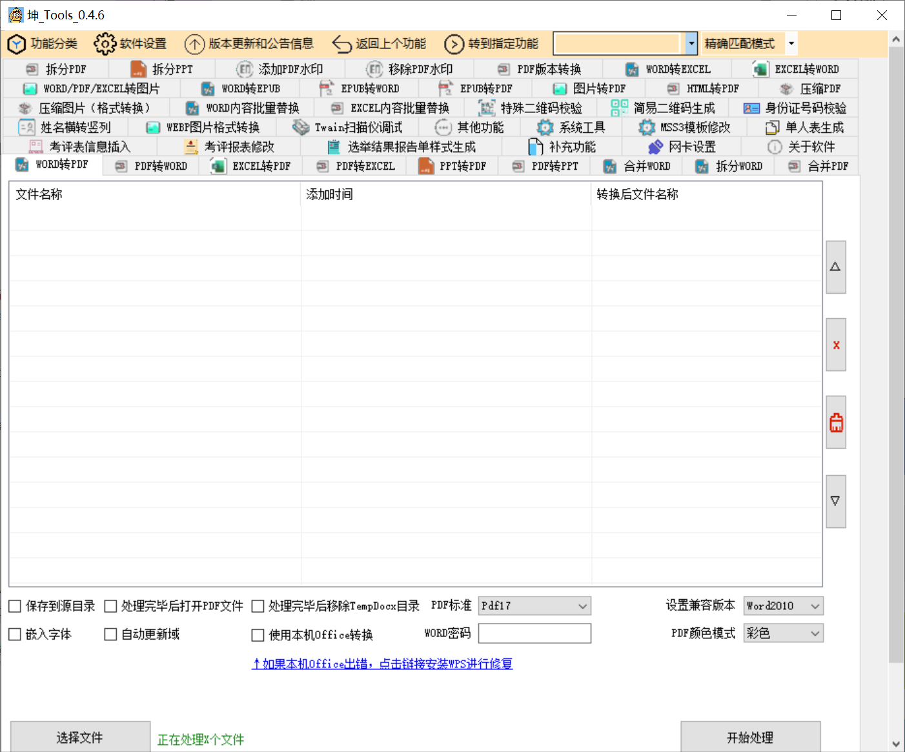Switch to the PPT转PDF tab
Viewport: 905px width, 752px height.
click(452, 166)
